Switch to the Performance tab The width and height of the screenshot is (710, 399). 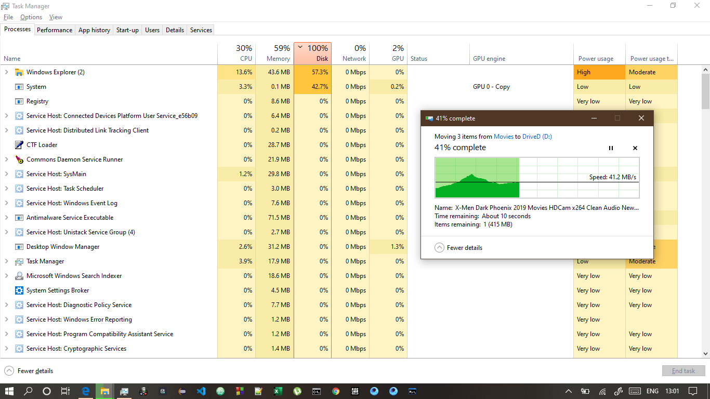pyautogui.click(x=55, y=30)
